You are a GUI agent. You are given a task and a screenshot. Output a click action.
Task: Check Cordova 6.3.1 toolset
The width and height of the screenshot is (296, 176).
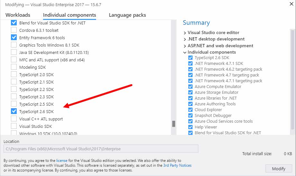coord(14,30)
